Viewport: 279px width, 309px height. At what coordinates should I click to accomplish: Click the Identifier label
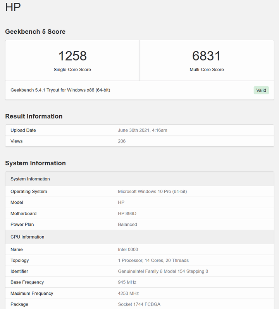coord(19,271)
